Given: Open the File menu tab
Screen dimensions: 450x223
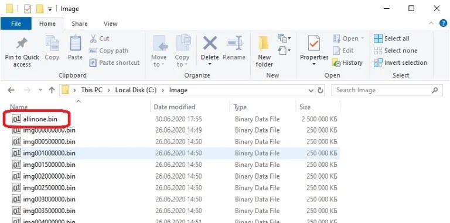Looking at the screenshot, I should coord(16,24).
